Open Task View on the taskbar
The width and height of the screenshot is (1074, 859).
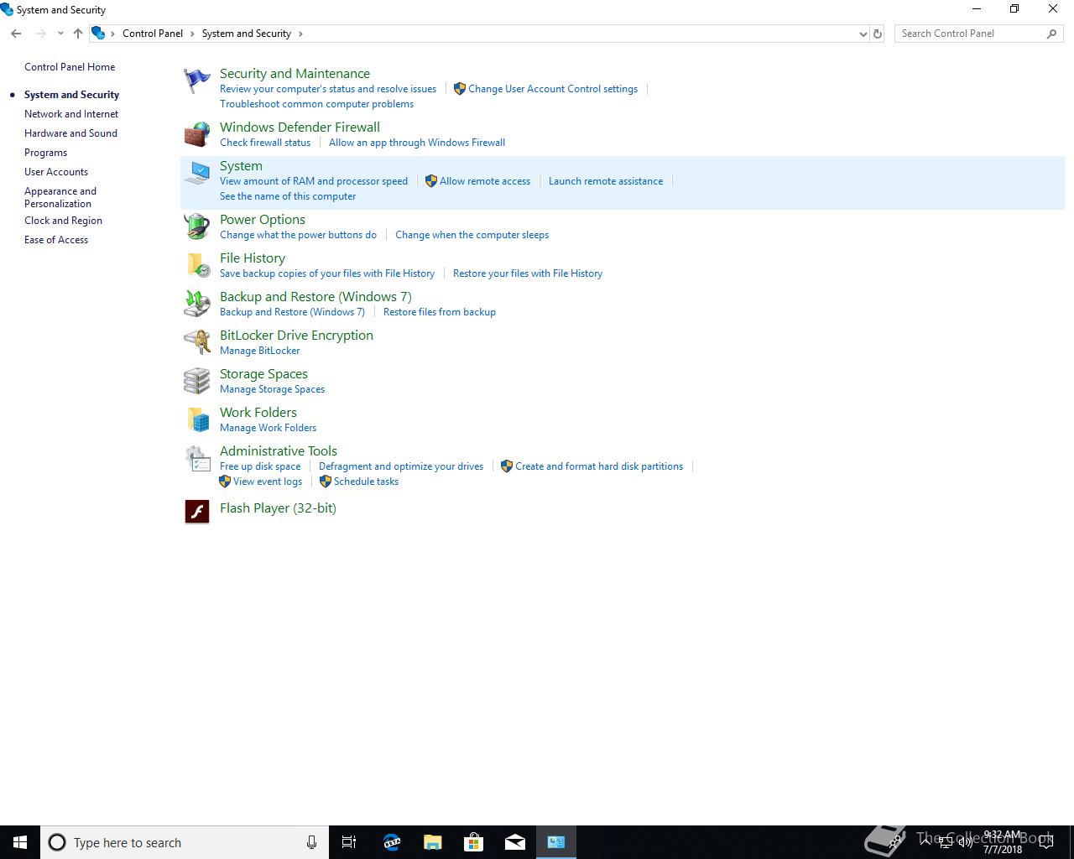pyautogui.click(x=349, y=842)
